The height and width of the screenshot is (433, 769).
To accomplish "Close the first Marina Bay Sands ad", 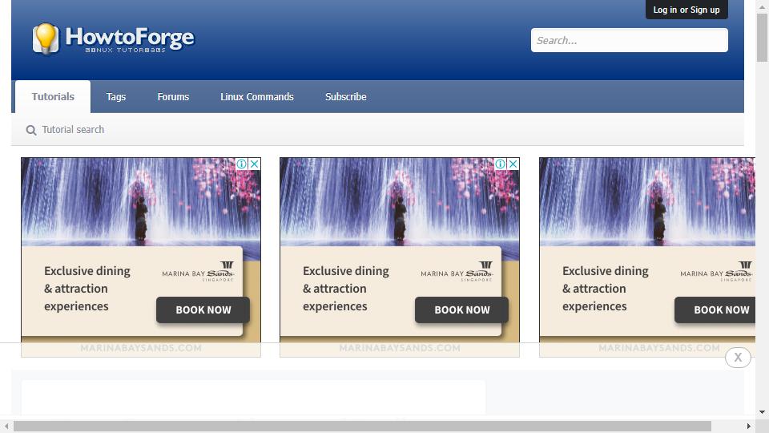I will [254, 164].
